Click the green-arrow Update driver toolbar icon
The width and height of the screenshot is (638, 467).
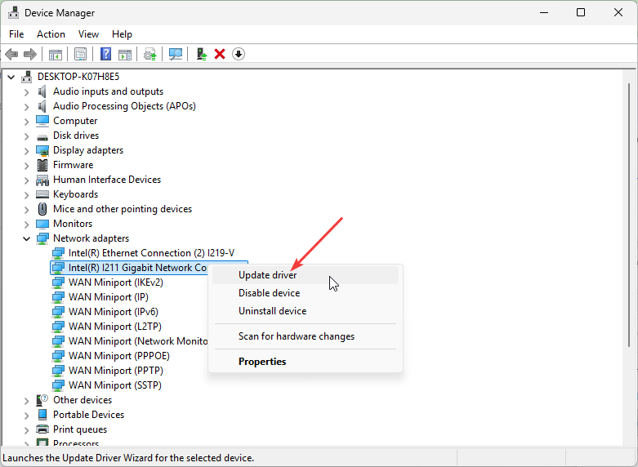201,54
